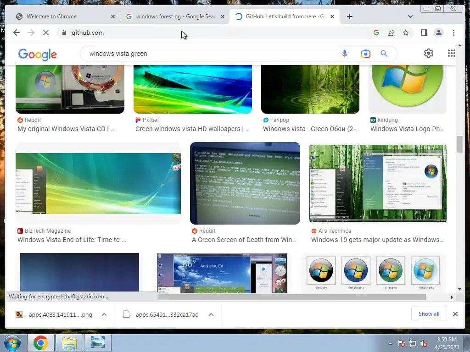Open 'Windows Vista End of Life' result

pyautogui.click(x=72, y=240)
